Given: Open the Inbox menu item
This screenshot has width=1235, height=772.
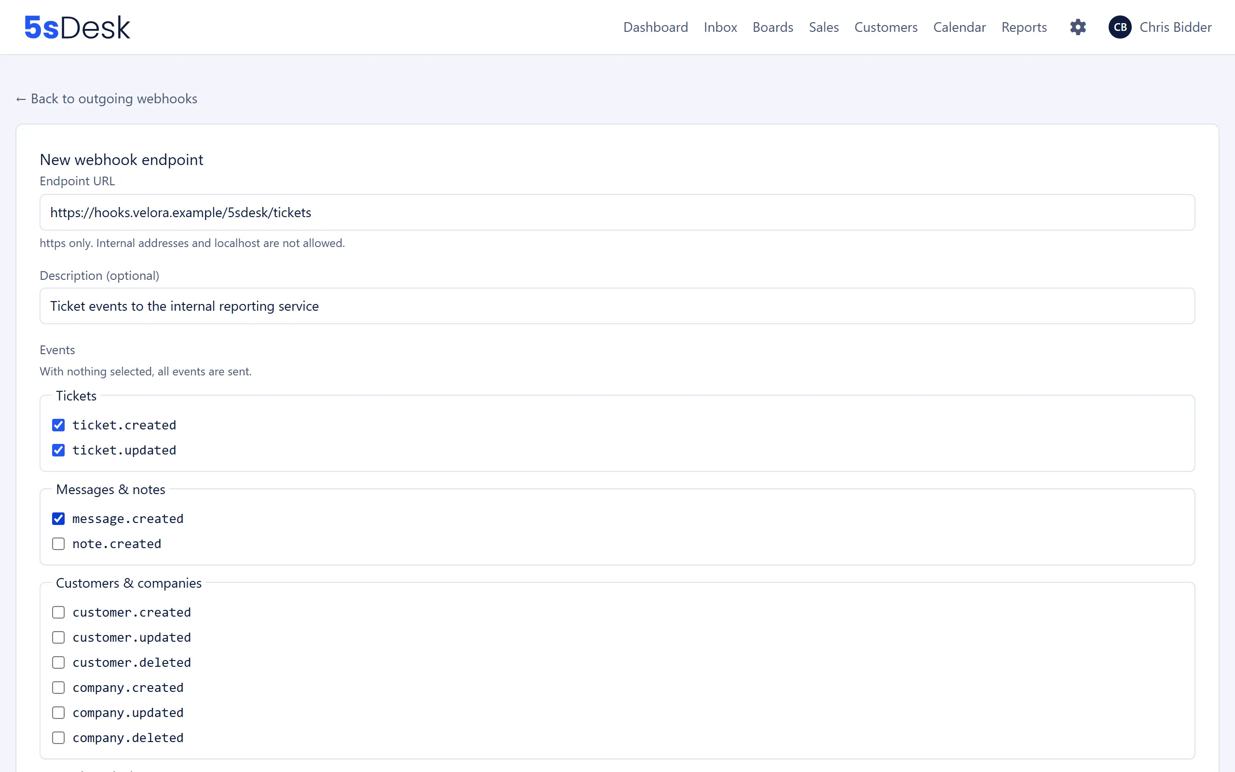Looking at the screenshot, I should [x=720, y=27].
